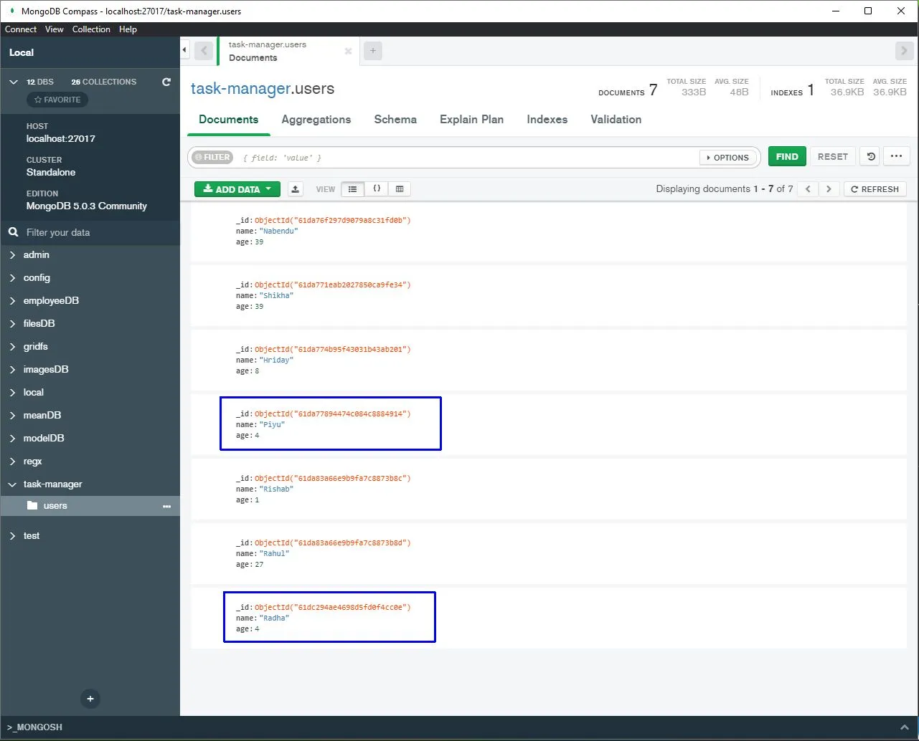This screenshot has width=919, height=741.
Task: Click the export collection icon
Action: tap(296, 189)
